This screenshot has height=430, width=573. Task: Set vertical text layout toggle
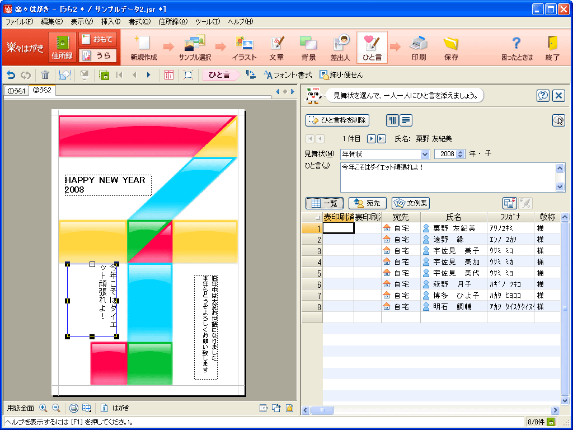pos(392,120)
